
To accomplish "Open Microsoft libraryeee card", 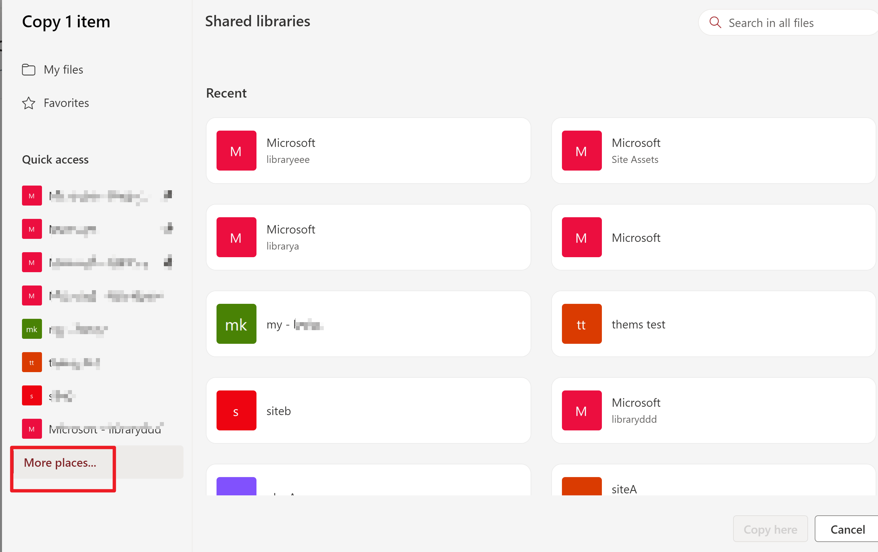I will click(x=368, y=151).
